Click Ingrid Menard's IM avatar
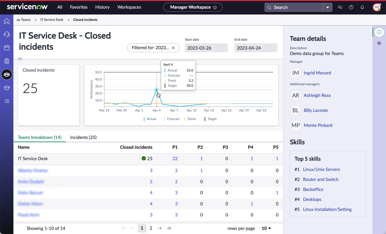 296,73
